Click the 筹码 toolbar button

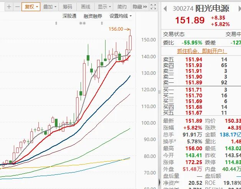pyautogui.click(x=68, y=7)
